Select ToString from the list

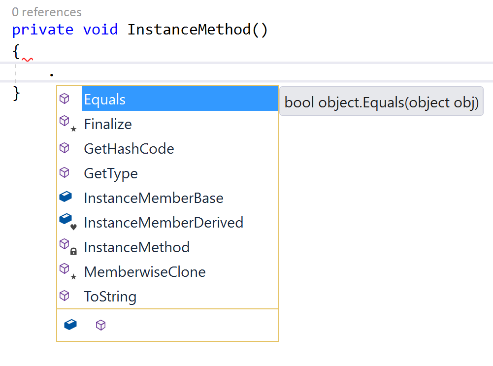tap(167, 296)
